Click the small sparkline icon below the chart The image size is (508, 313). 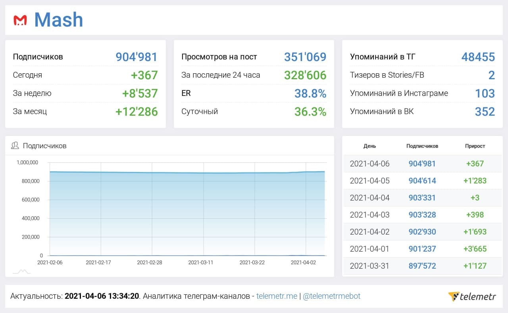pyautogui.click(x=21, y=271)
